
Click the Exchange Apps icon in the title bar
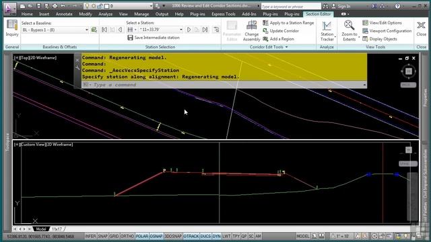(374, 6)
